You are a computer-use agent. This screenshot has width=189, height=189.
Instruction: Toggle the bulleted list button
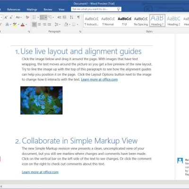tap(34, 17)
